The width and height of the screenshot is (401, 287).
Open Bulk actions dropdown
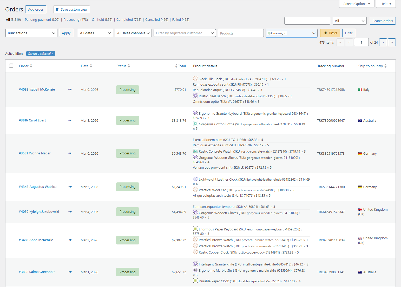[31, 33]
